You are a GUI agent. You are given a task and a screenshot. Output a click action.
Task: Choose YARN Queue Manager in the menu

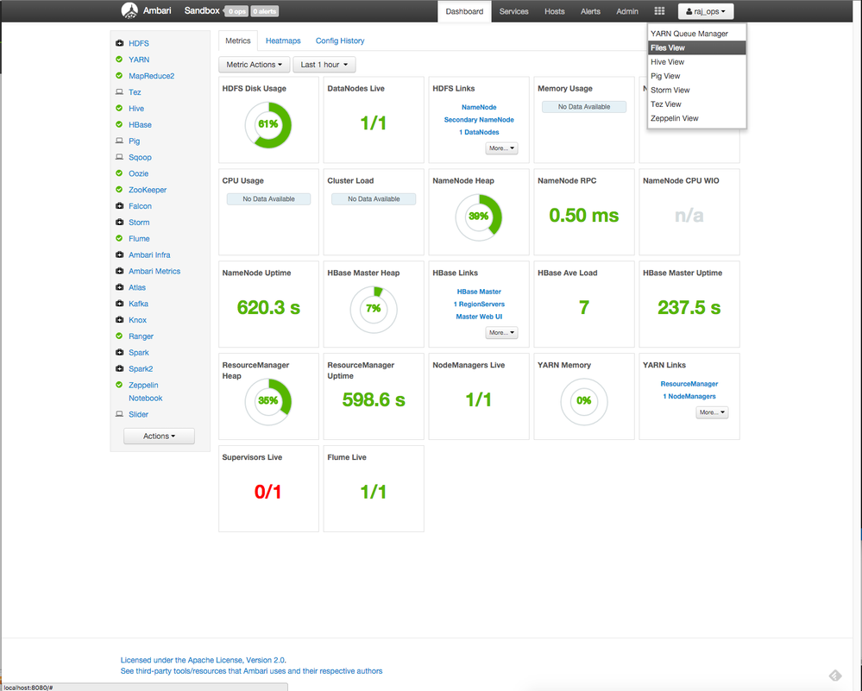tap(697, 34)
